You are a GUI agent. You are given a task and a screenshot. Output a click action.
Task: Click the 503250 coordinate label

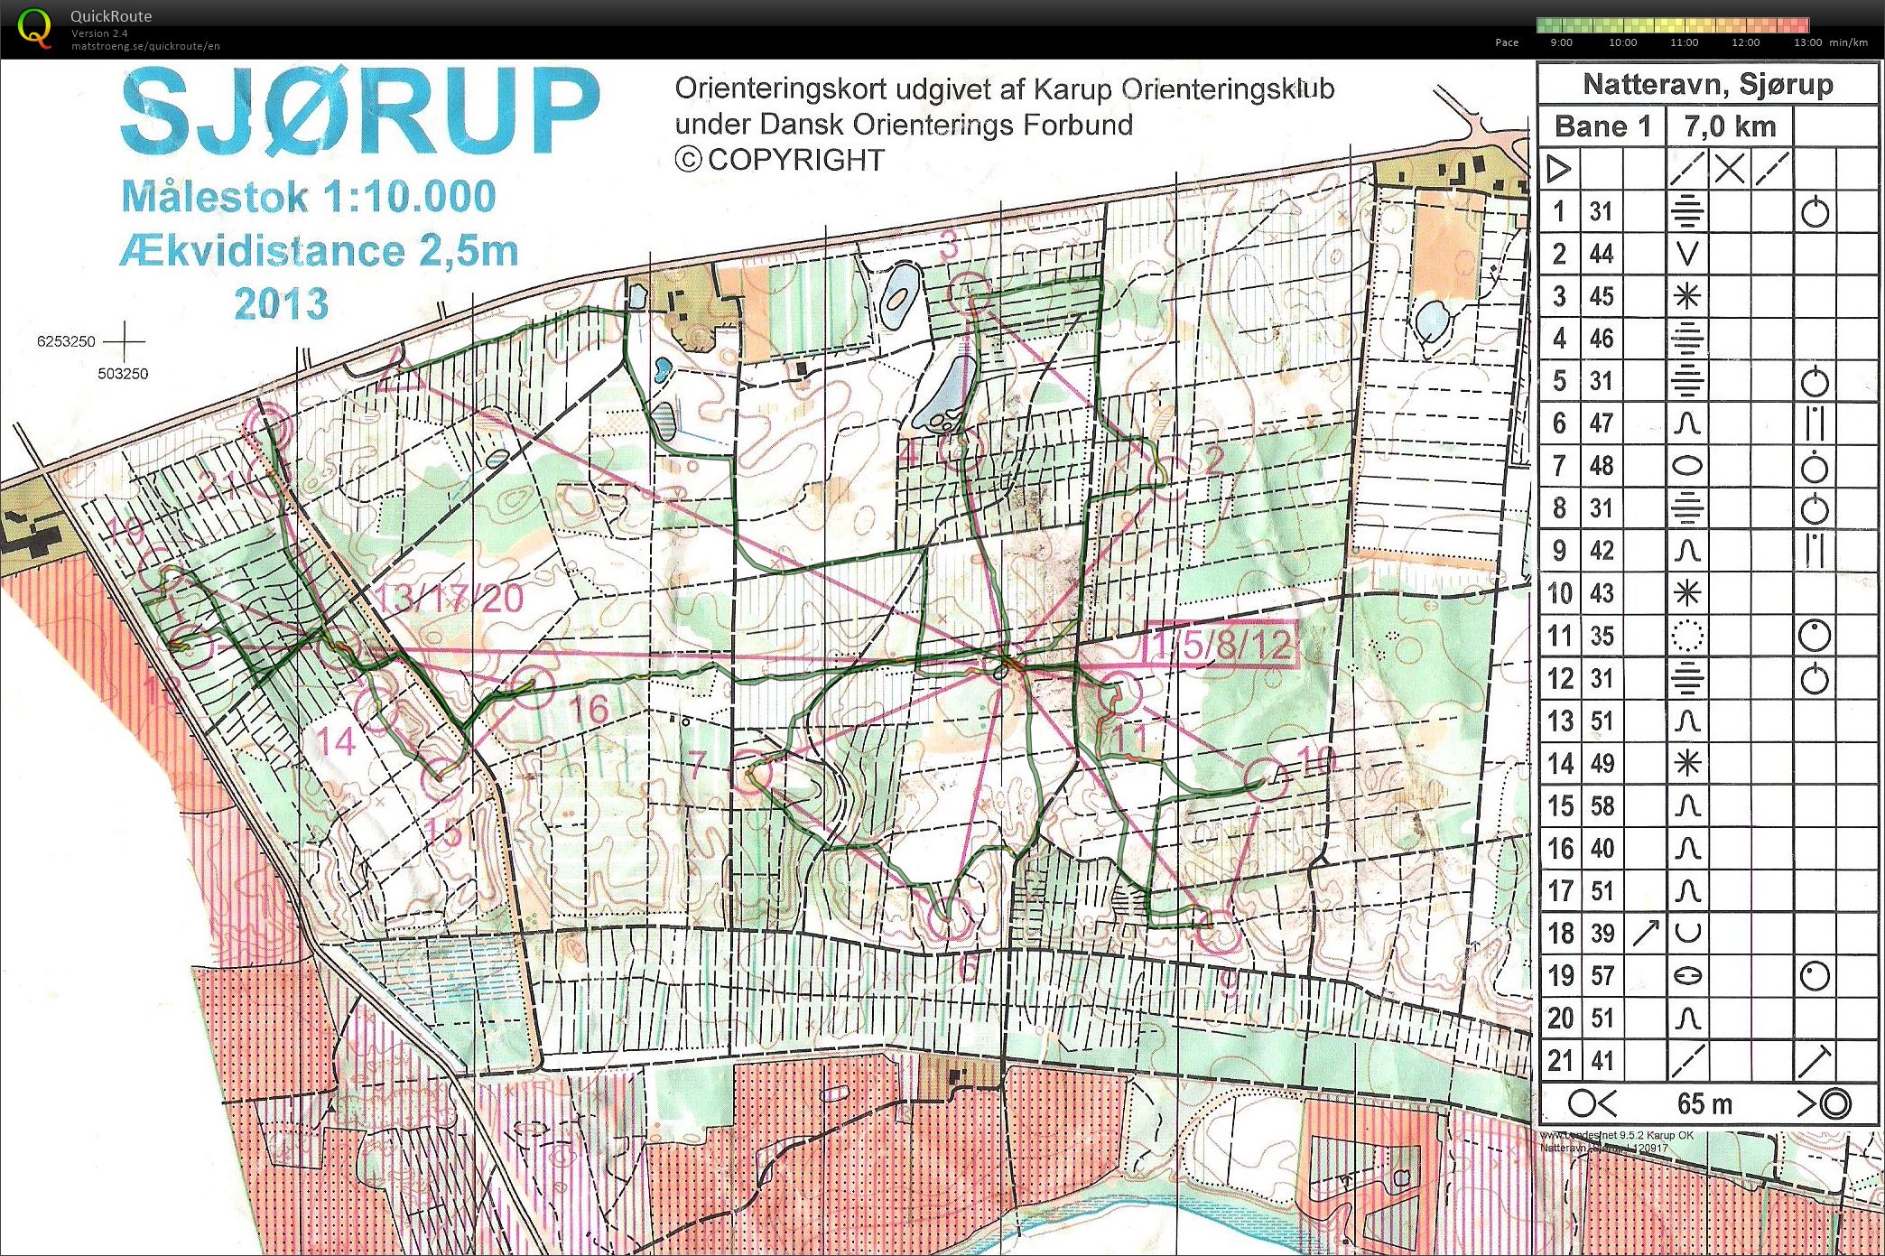click(x=123, y=374)
